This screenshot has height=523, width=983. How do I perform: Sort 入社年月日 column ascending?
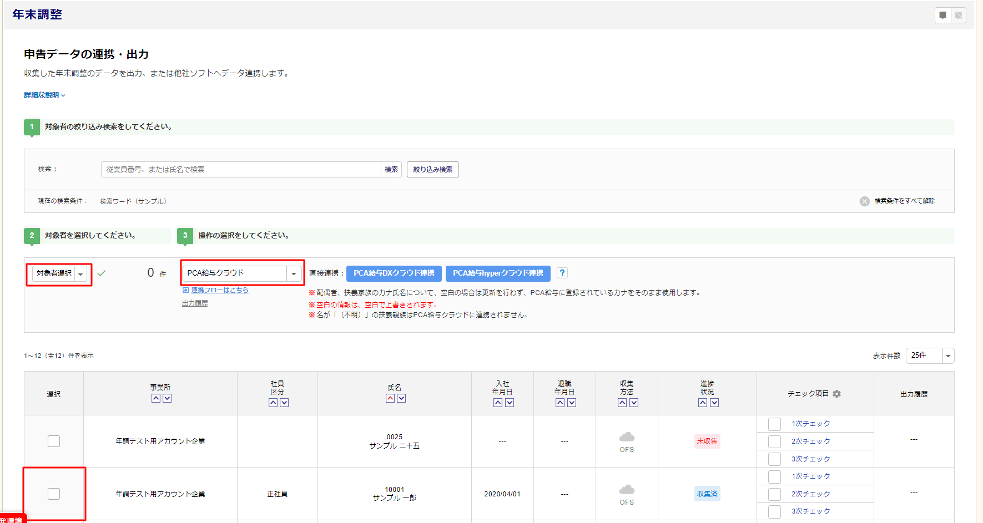point(498,403)
